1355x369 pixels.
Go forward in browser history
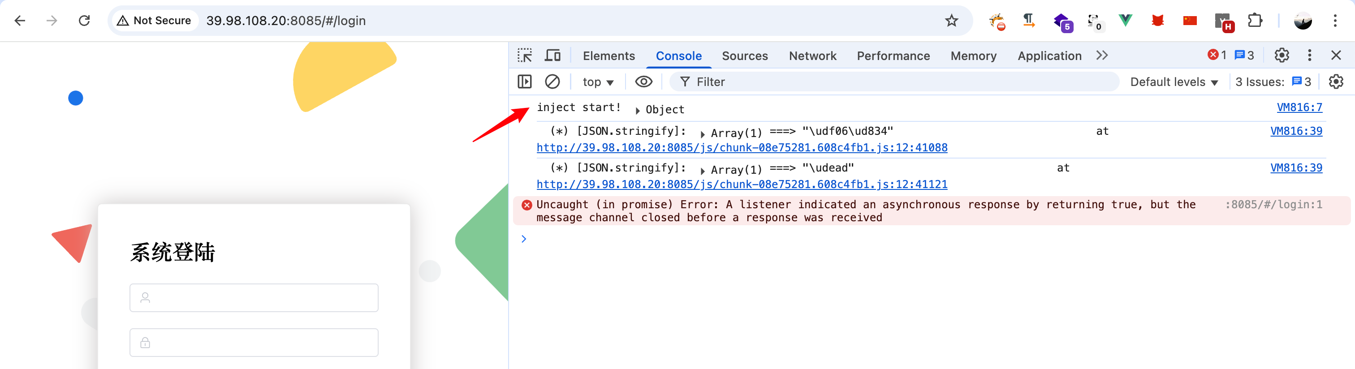pos(52,21)
